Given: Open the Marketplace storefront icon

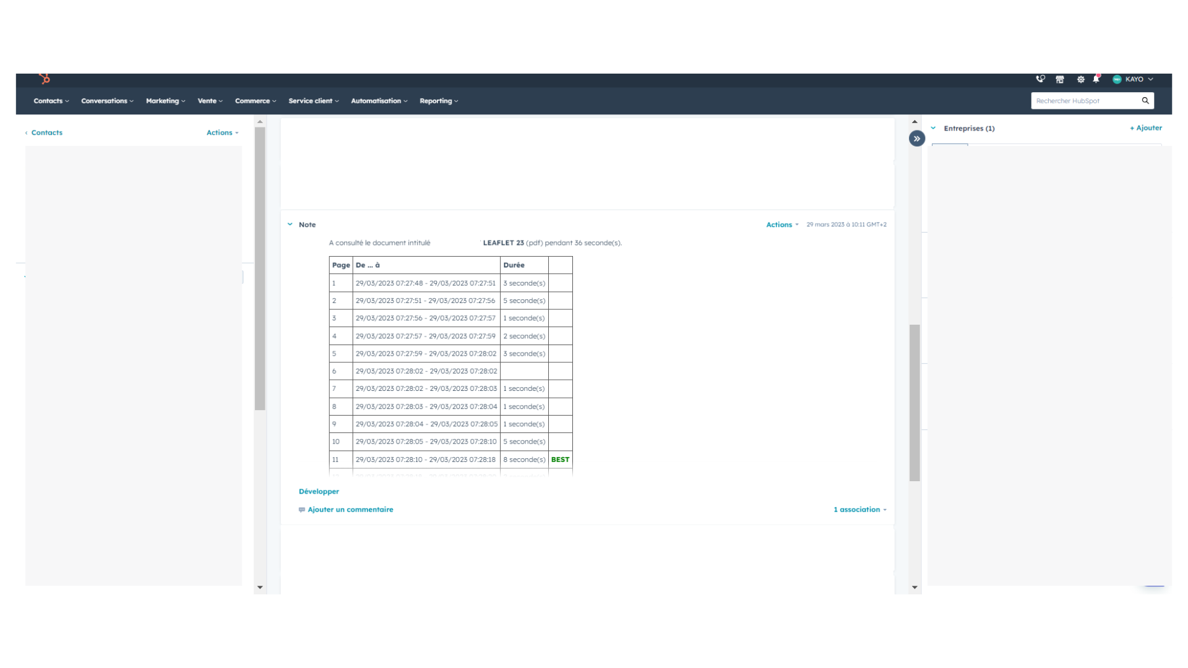Looking at the screenshot, I should [x=1060, y=79].
